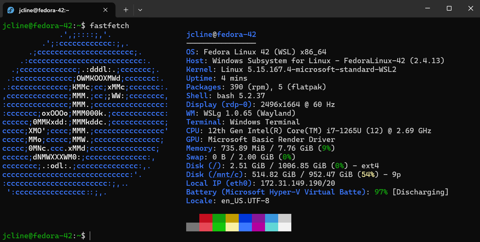Maximize the terminal window
480x242 pixels.
point(449,8)
